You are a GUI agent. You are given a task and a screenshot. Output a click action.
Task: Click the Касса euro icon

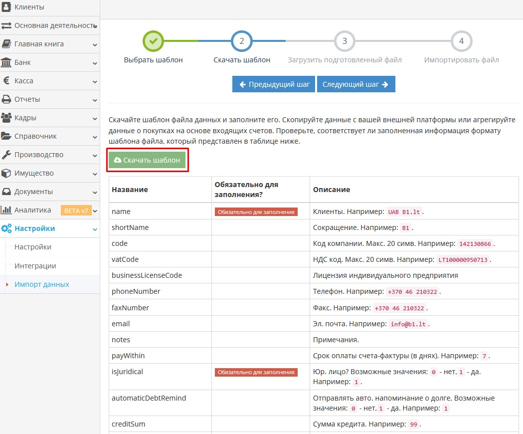pos(6,81)
